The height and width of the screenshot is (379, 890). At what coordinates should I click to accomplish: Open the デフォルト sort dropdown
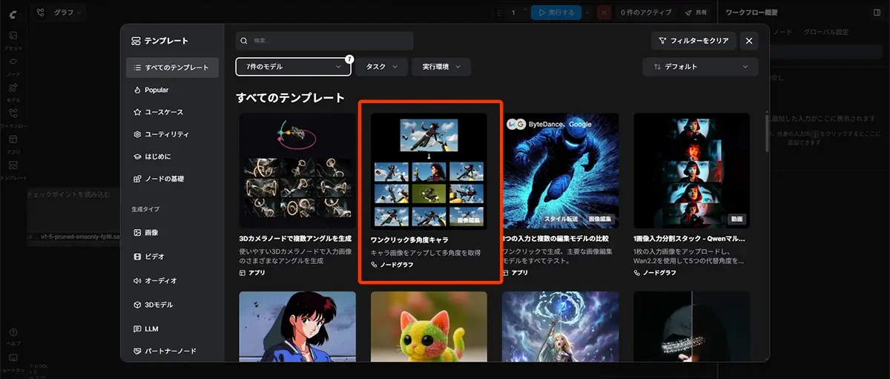pos(700,67)
